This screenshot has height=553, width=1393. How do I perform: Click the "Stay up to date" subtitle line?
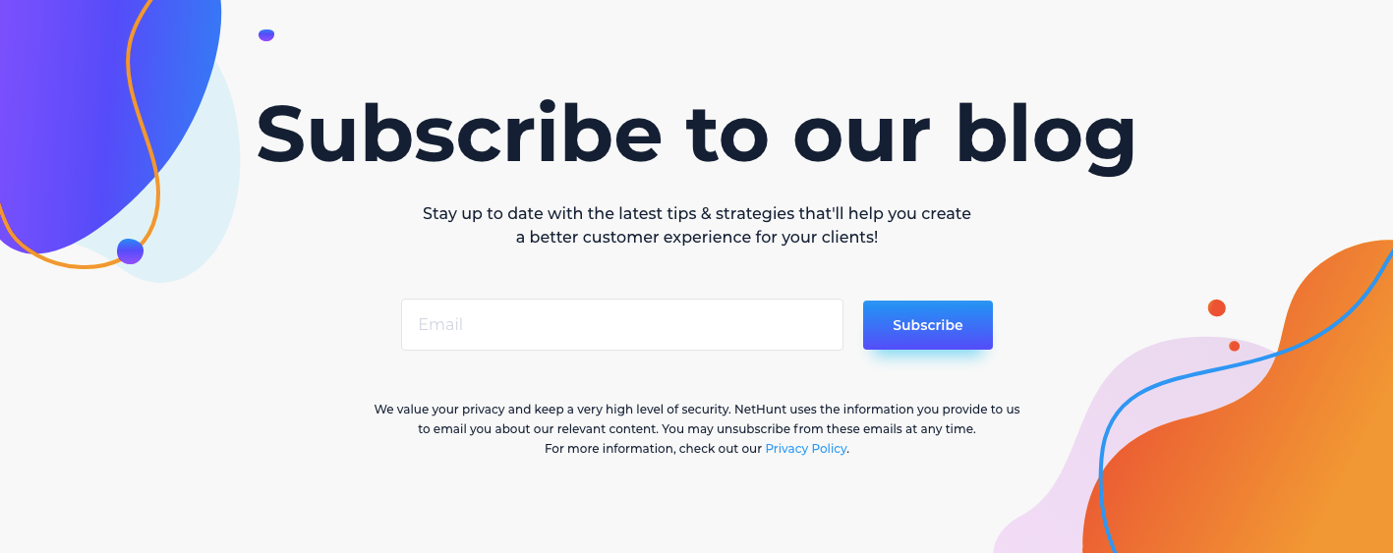(x=696, y=213)
